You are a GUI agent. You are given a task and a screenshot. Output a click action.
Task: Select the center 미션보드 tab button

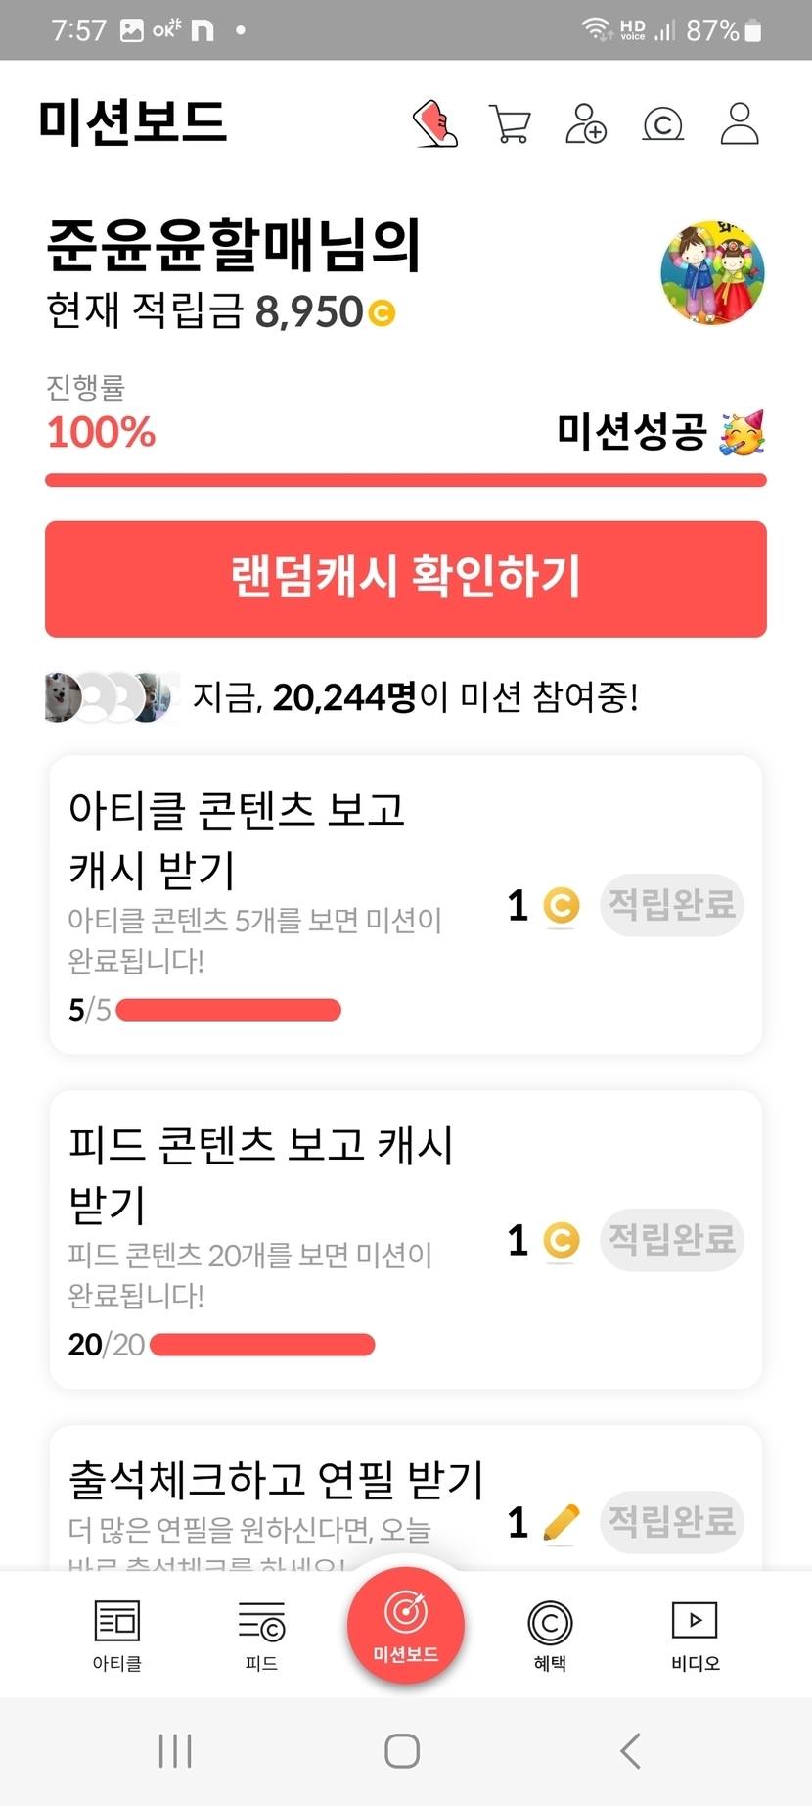(x=406, y=1626)
